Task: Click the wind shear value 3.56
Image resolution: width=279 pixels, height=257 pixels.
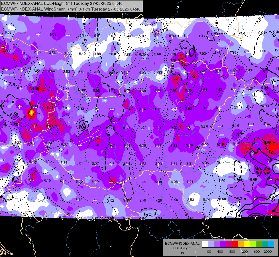Action: point(52,53)
